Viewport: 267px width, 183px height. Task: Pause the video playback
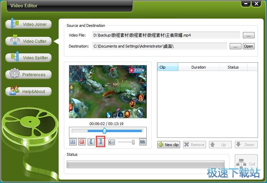[73, 142]
